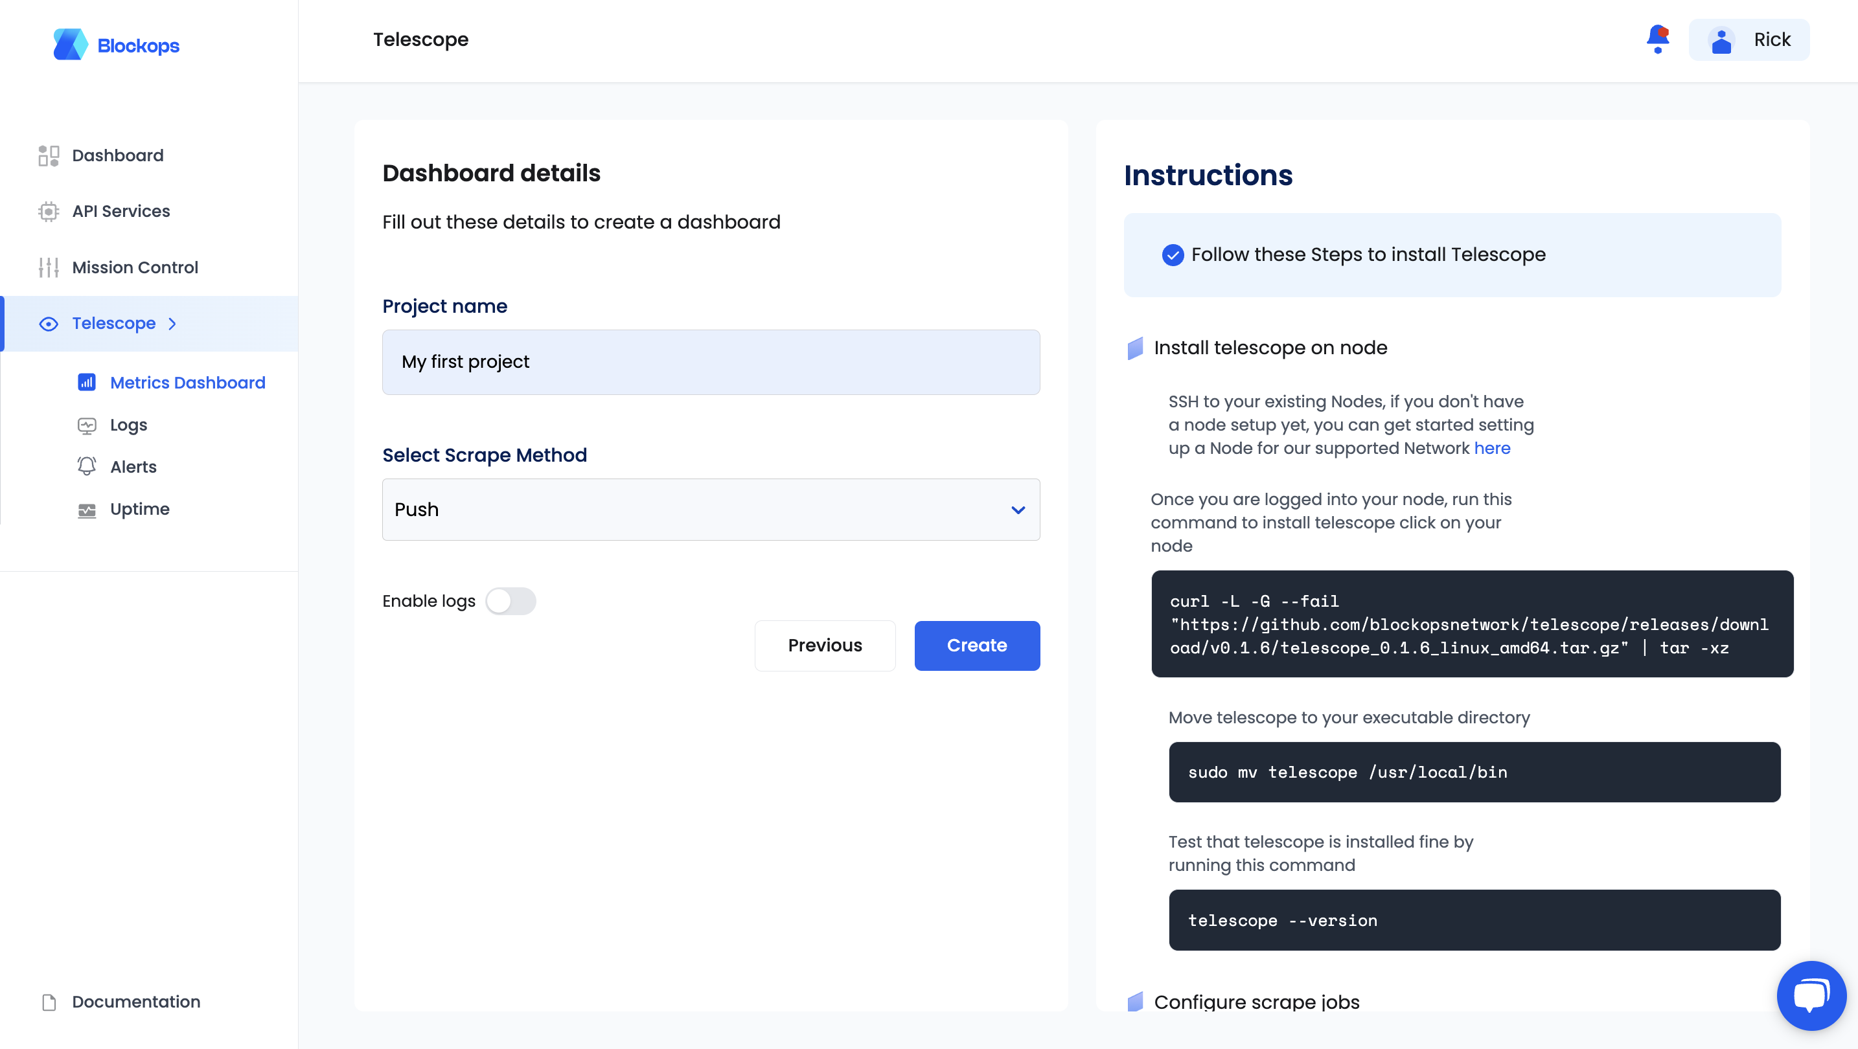Click the Create button

[976, 646]
